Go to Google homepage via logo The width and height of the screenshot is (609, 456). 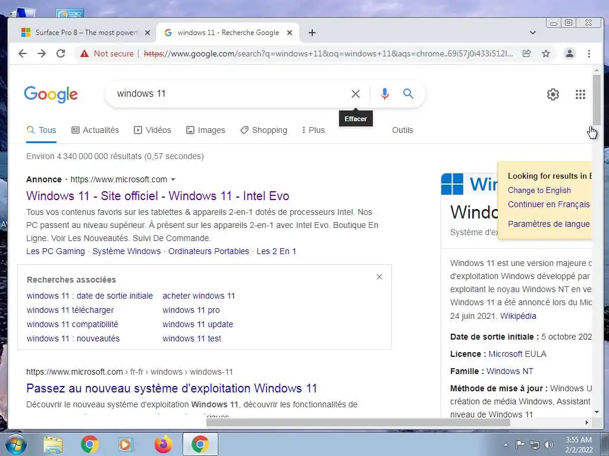(x=51, y=94)
